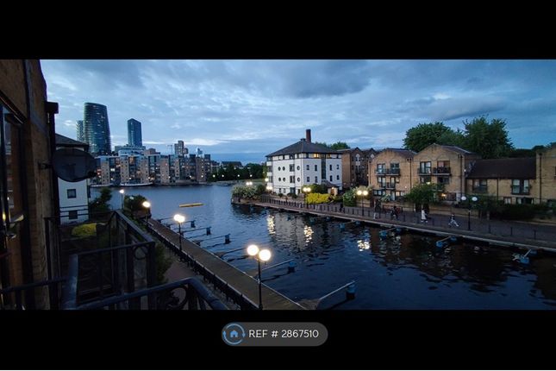Click the home icon in the reference badge
This screenshot has width=556, height=371.
pyautogui.click(x=234, y=335)
